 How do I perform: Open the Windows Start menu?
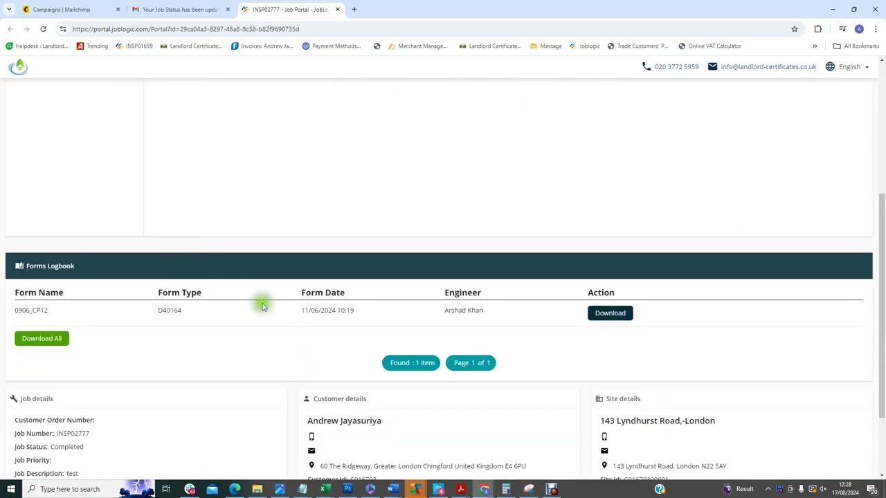coord(10,489)
